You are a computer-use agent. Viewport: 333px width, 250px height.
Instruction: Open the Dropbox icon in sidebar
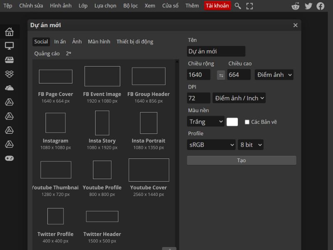9,74
